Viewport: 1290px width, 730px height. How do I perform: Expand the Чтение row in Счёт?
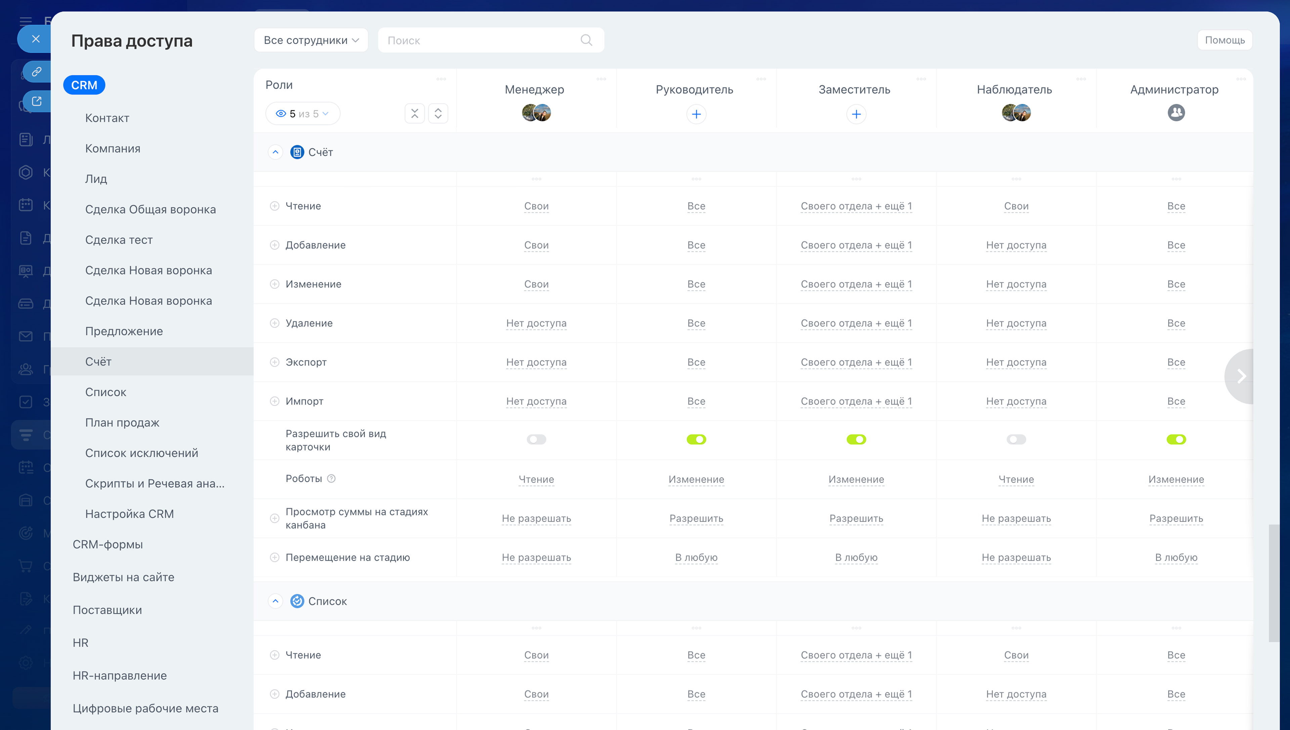point(274,206)
